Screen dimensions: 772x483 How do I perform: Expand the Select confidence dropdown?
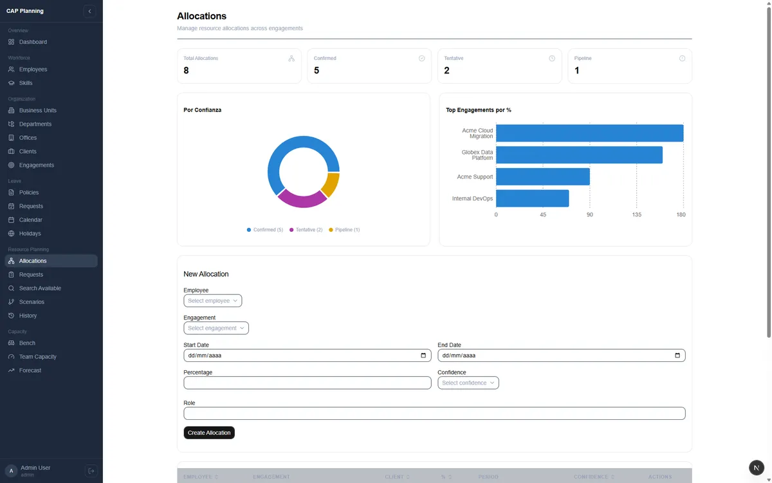(468, 383)
